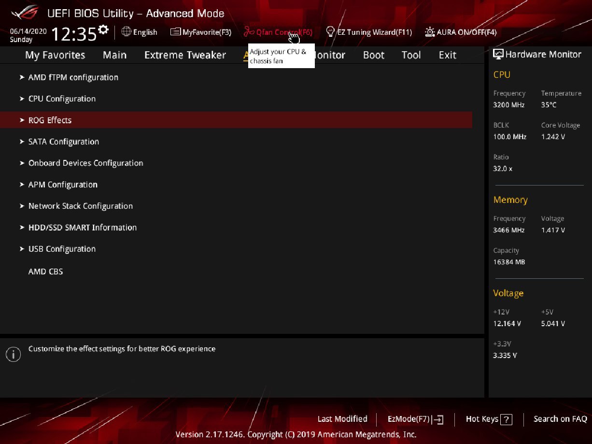Expand APM Configuration arrow
This screenshot has width=592, height=444.
[x=22, y=185]
